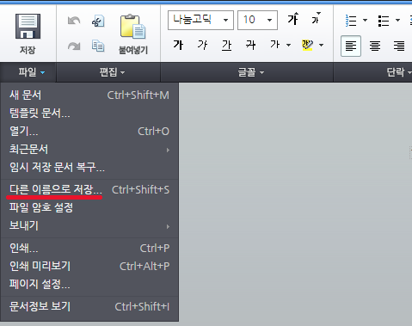Apply the yellow highlighter color

[x=307, y=45]
